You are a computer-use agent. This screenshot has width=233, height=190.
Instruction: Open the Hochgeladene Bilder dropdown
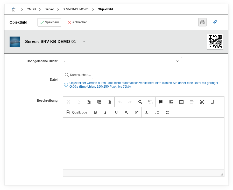pyautogui.click(x=122, y=61)
